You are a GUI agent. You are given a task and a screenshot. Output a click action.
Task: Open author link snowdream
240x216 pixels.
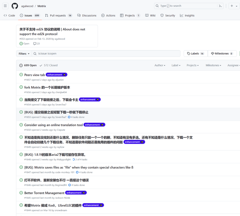61,210
